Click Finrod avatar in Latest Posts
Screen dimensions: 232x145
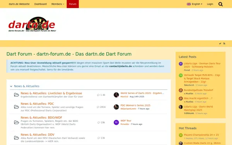point(181,64)
